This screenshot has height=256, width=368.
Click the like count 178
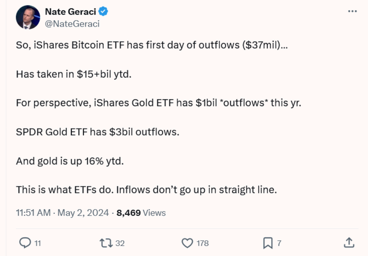click(202, 243)
